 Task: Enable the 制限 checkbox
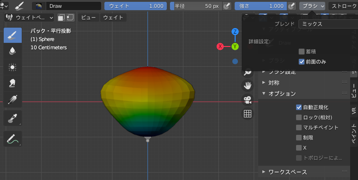[299, 138]
